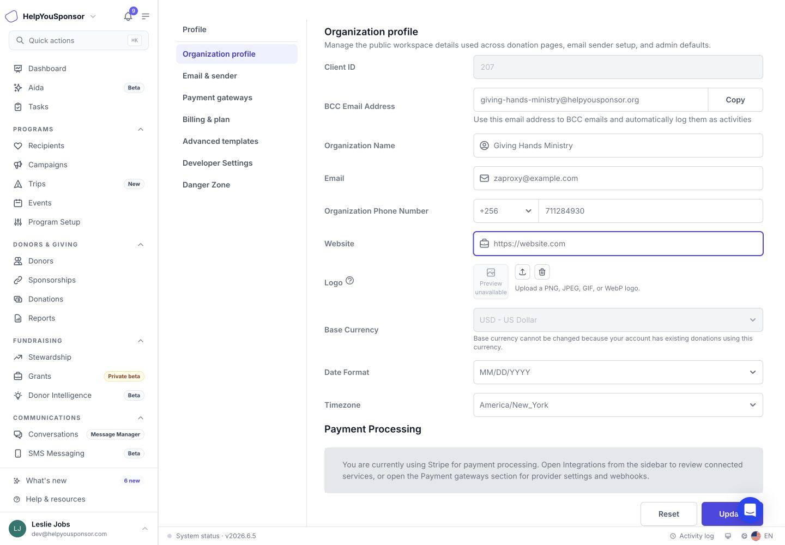Open What's new
785x545 pixels.
click(x=78, y=481)
